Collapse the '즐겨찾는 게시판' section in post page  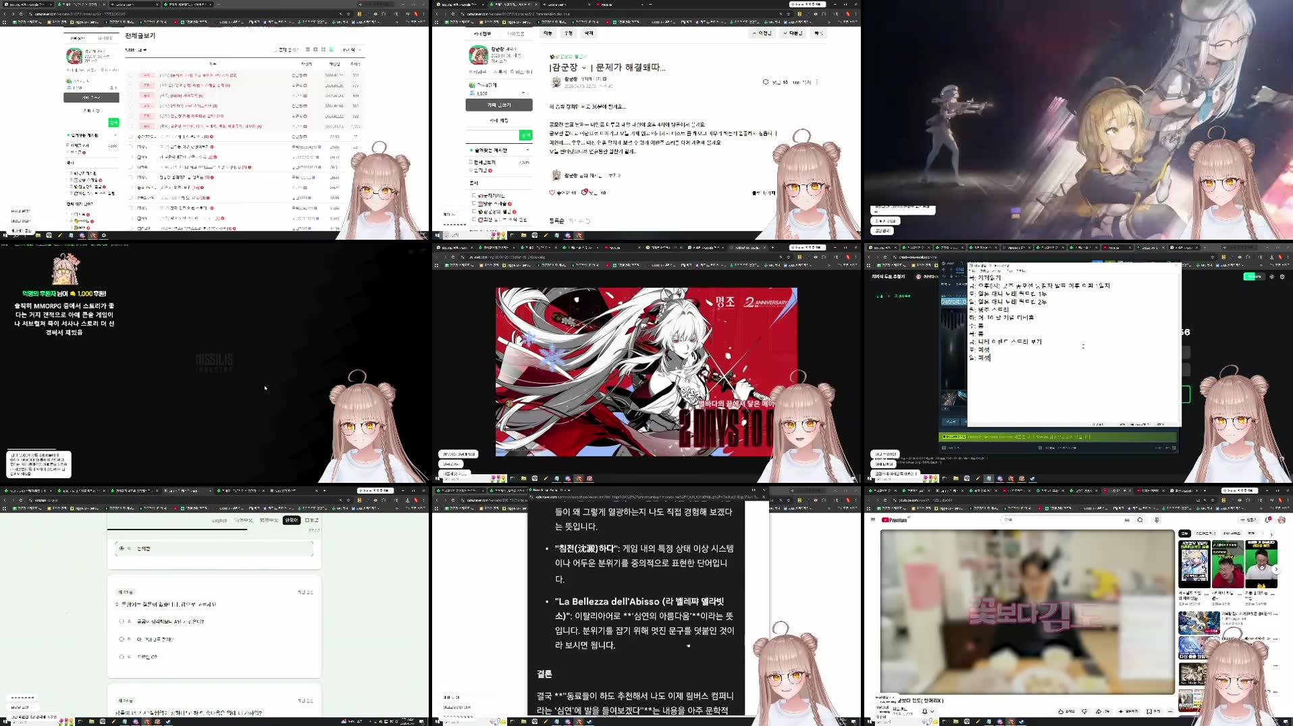pos(527,150)
